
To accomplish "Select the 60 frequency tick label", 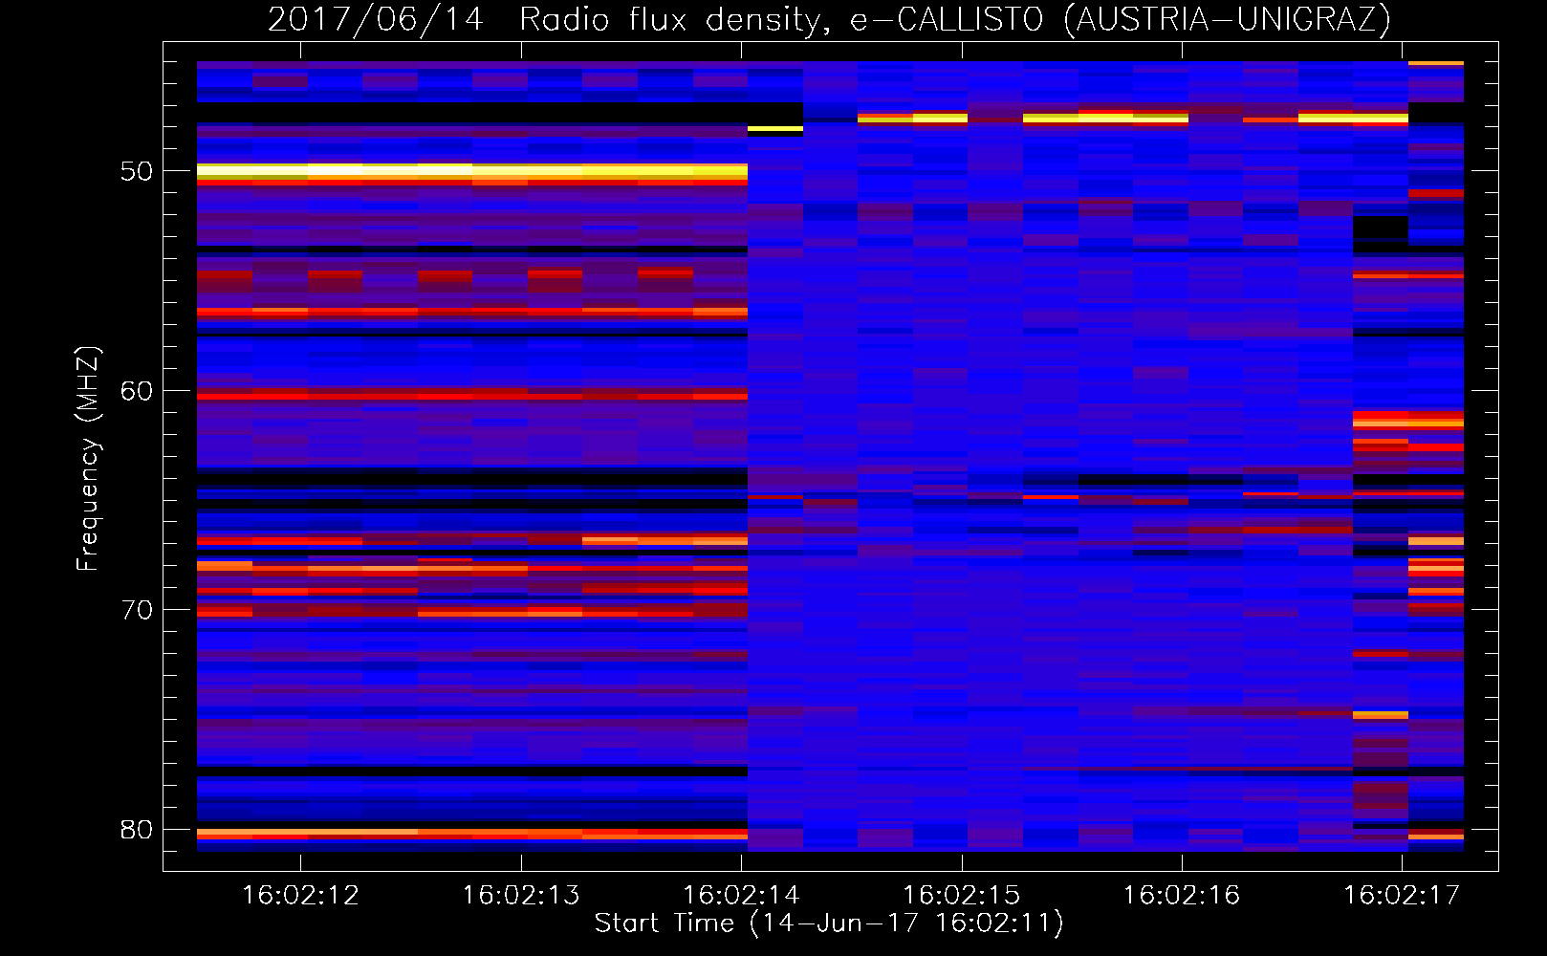I will click(x=137, y=391).
